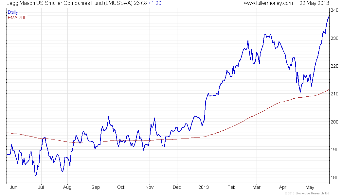Click the 'EMA 200' legend label

coord(17,18)
